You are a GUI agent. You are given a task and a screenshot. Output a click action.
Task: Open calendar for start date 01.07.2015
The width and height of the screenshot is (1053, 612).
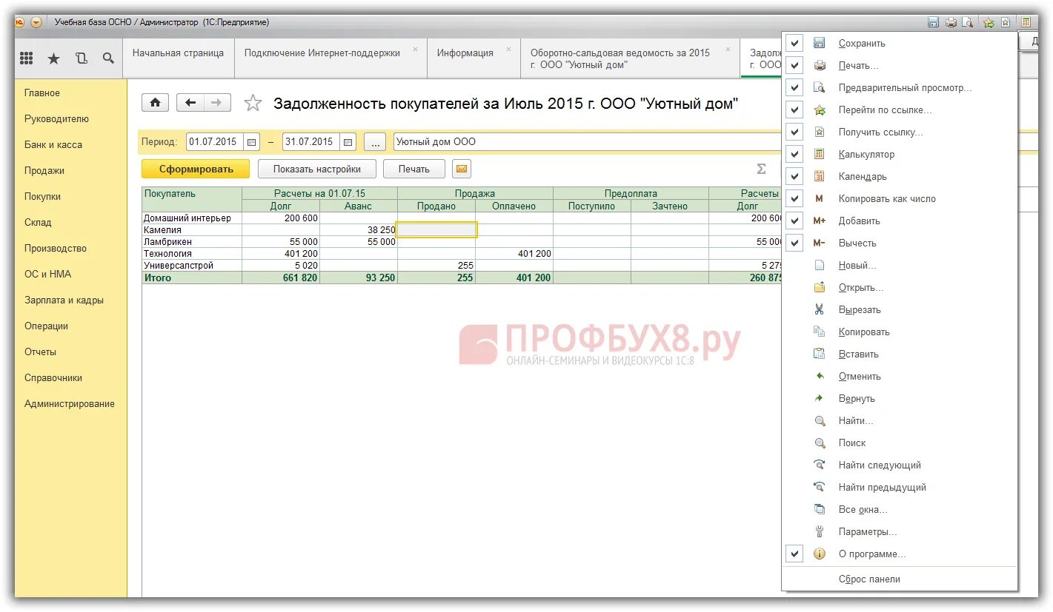(x=252, y=141)
